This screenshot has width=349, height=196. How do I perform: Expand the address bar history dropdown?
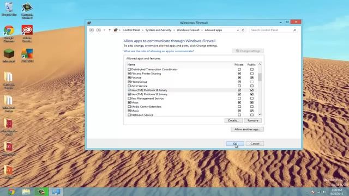[x=238, y=30]
